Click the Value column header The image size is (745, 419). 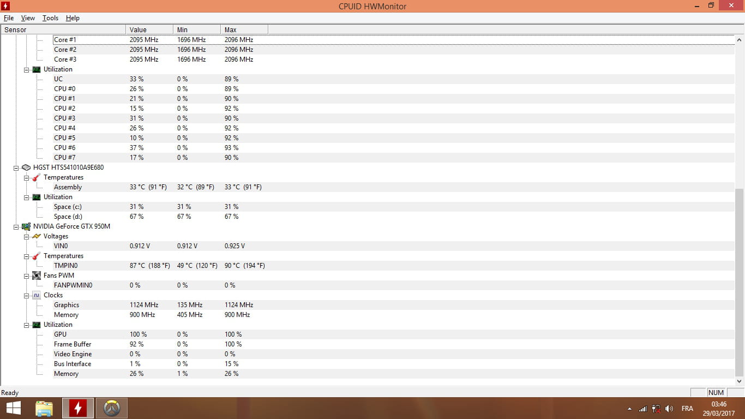click(x=149, y=29)
